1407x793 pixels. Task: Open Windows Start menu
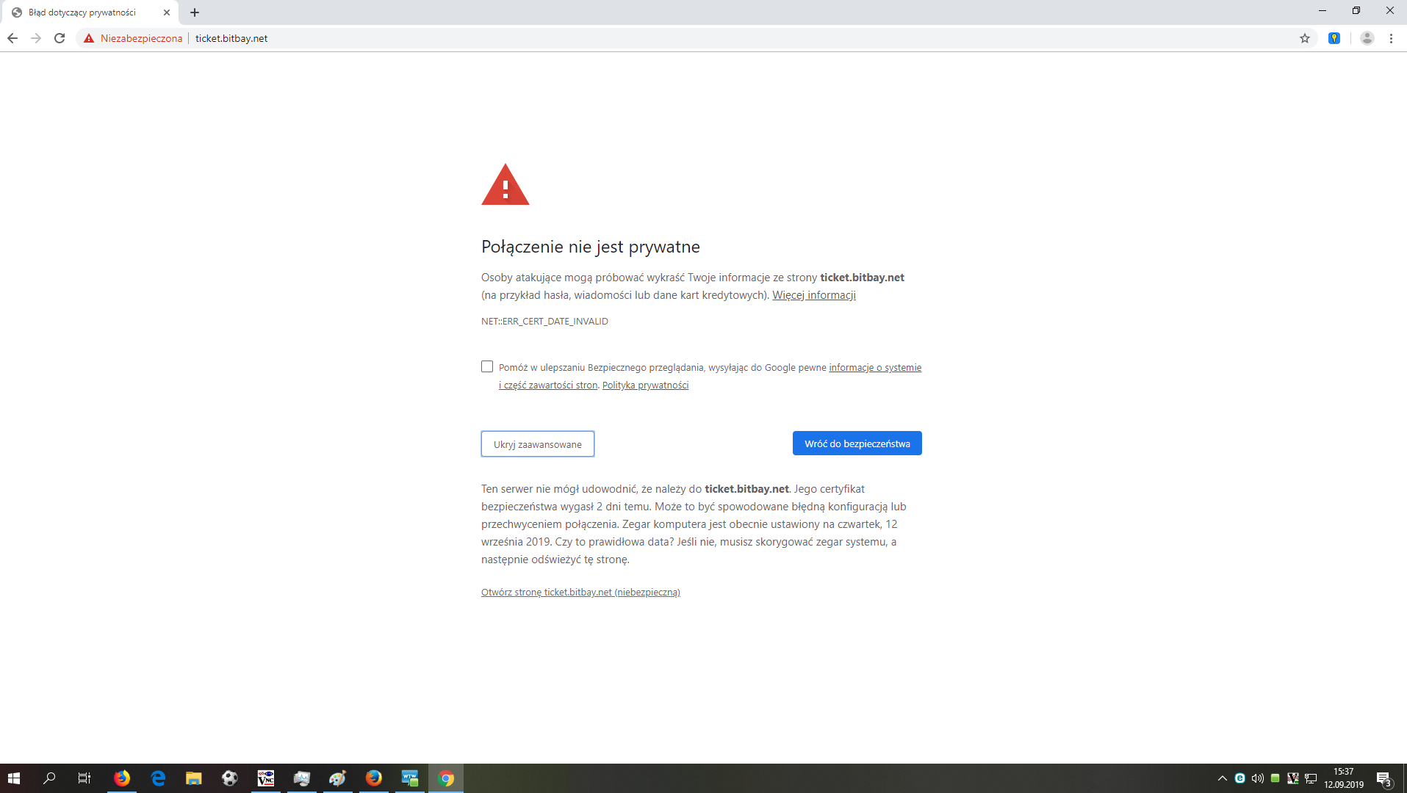click(x=14, y=778)
